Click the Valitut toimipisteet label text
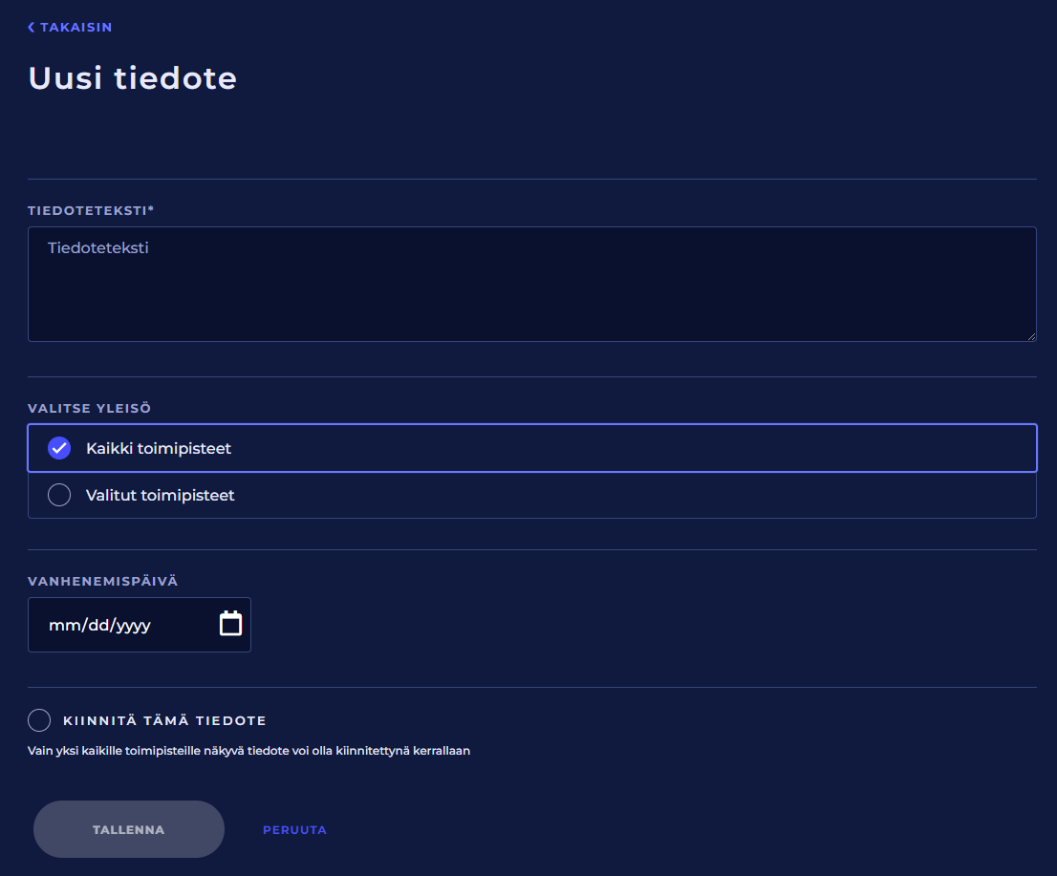This screenshot has width=1057, height=876. point(160,496)
